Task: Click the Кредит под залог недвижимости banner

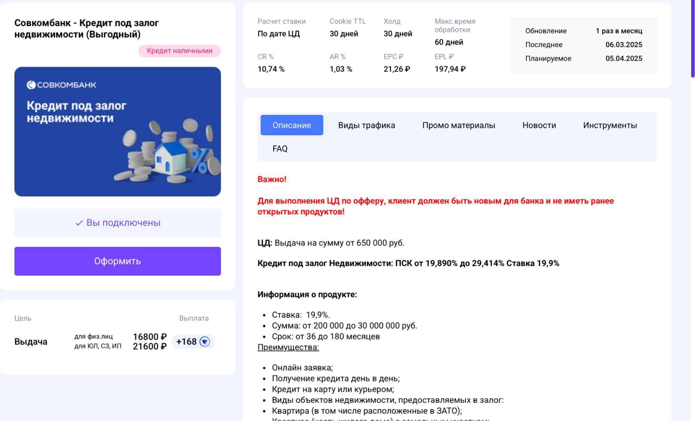Action: (x=118, y=132)
